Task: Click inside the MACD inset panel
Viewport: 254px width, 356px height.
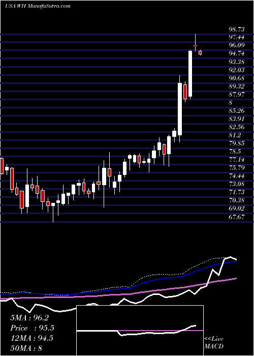Action: coord(140,331)
